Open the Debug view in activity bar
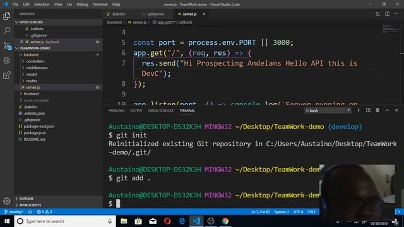 coord(7,61)
